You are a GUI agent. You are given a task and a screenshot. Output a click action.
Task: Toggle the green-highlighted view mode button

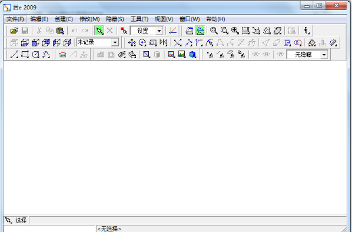tap(200, 31)
